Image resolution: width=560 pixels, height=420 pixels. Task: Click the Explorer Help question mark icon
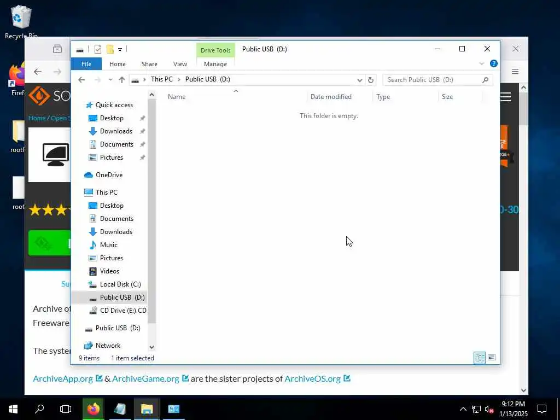point(494,63)
